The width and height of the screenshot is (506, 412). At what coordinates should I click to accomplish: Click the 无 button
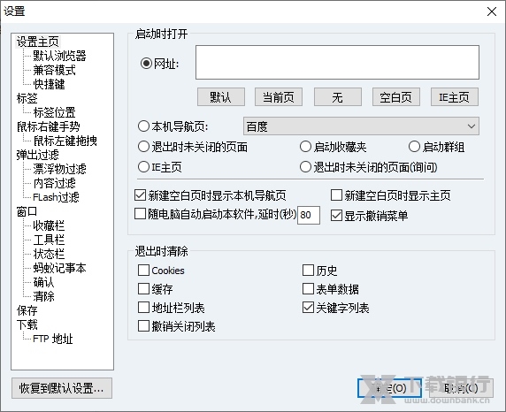click(338, 96)
